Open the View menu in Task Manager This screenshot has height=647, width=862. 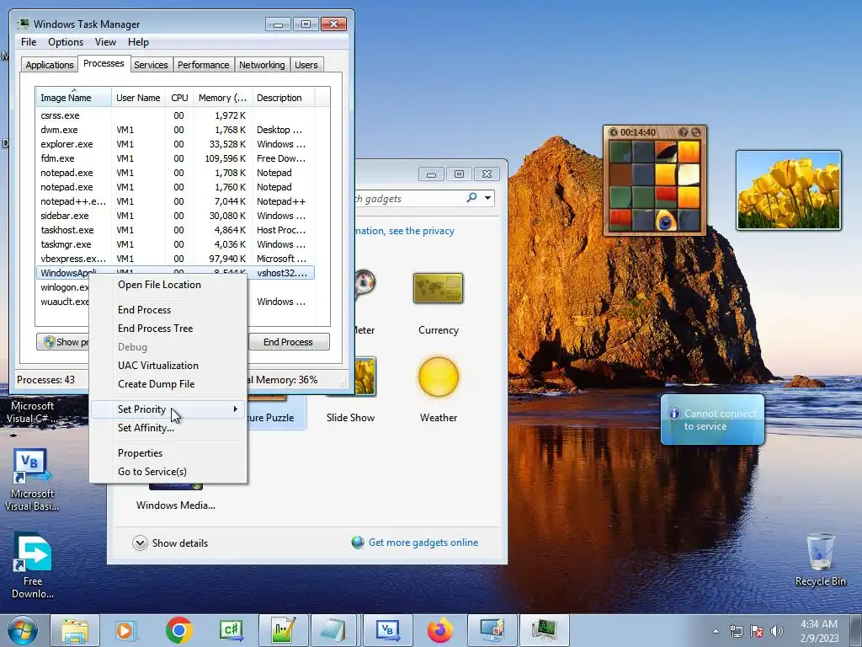coord(105,42)
